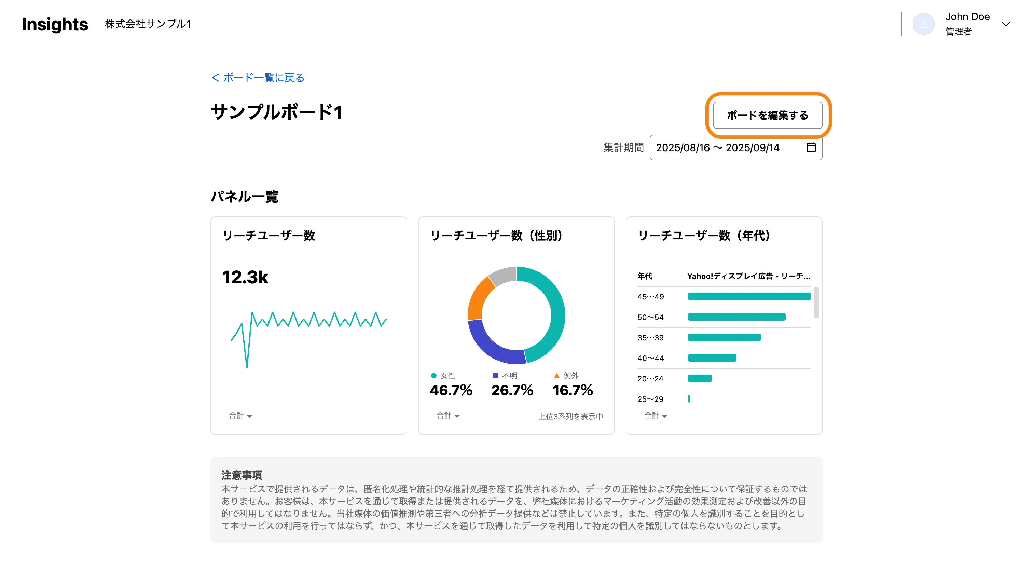Click the calendar icon in date range field

click(x=811, y=147)
